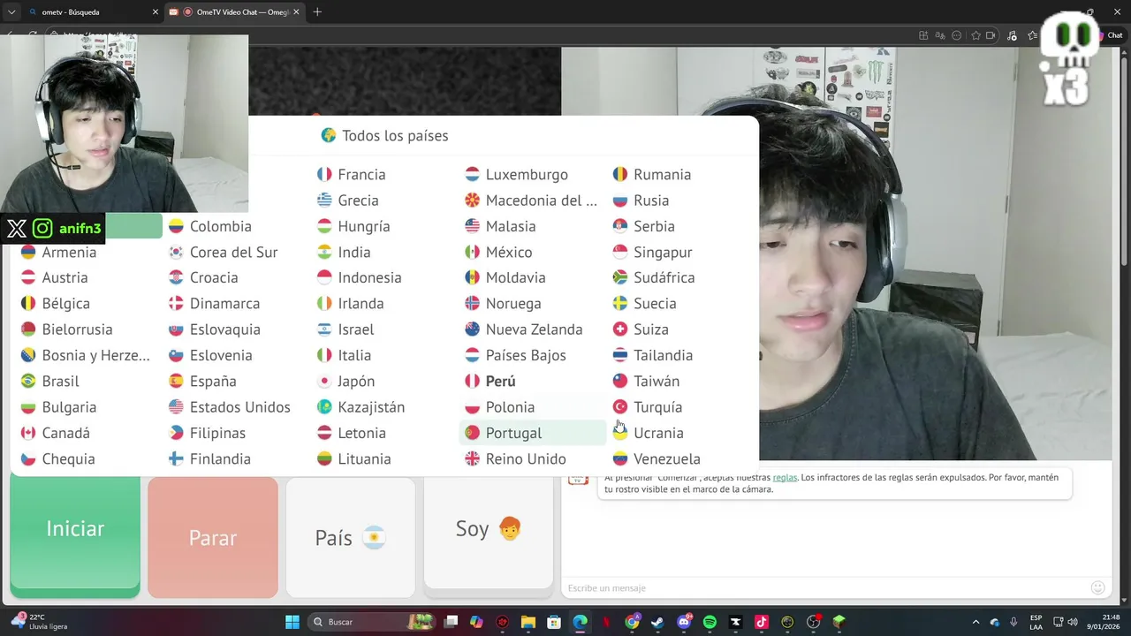
Task: Select Corea del Sur entry
Action: coord(224,253)
